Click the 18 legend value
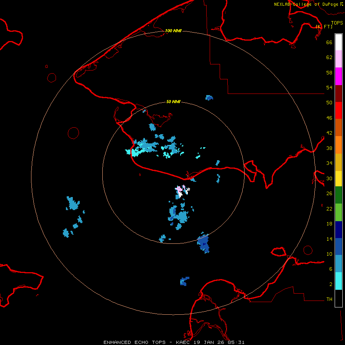This screenshot has width=345, height=345. coord(329,224)
